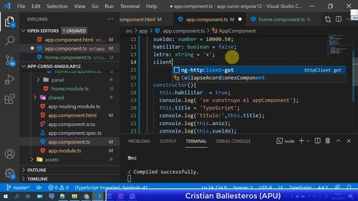
Task: Maximize the panel with up chevron
Action: pos(338,141)
